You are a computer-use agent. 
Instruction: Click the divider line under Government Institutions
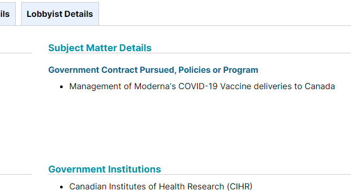pos(199,175)
